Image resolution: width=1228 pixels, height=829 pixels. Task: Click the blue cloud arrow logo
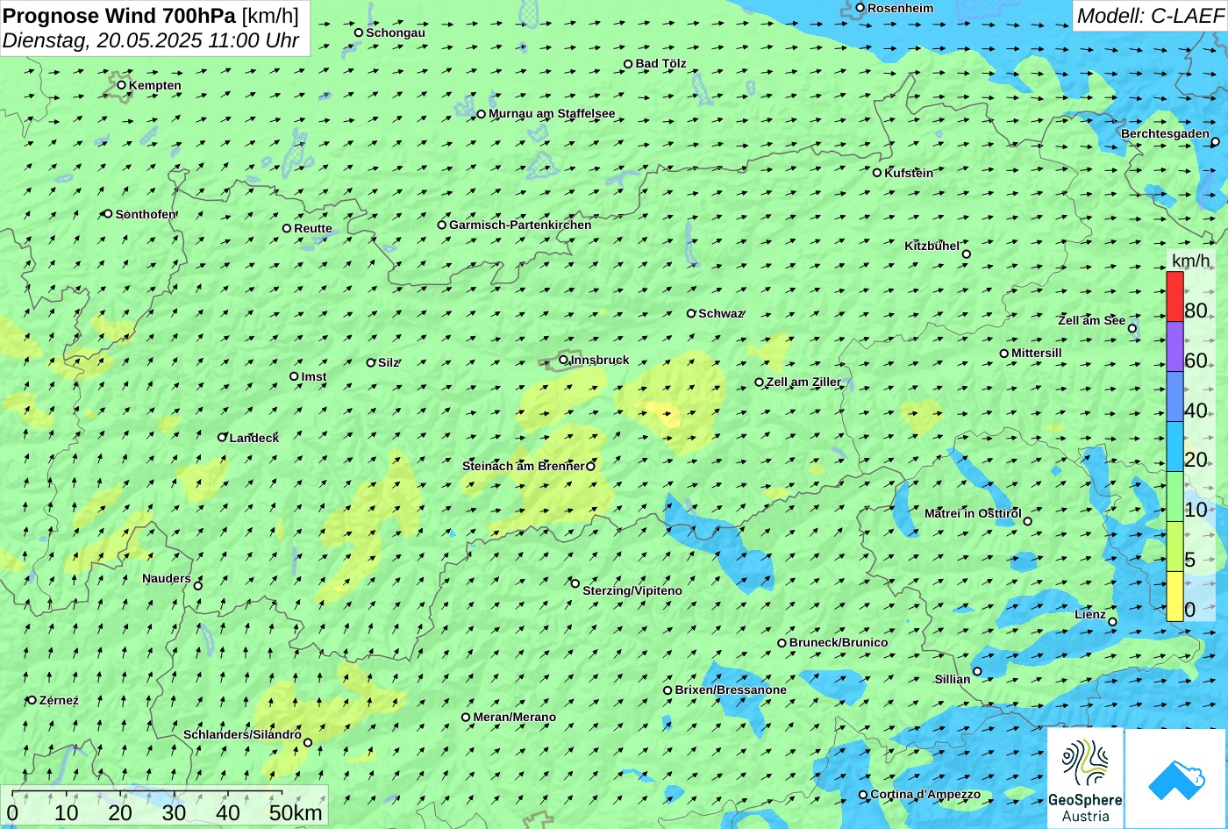[x=1176, y=779]
